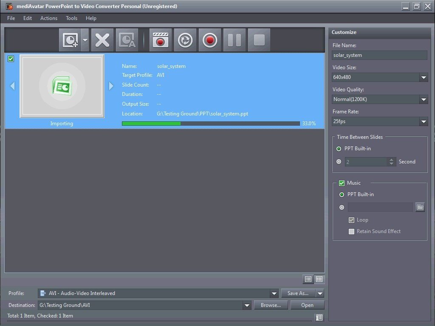
Task: Click the Save As... button
Action: (x=298, y=293)
